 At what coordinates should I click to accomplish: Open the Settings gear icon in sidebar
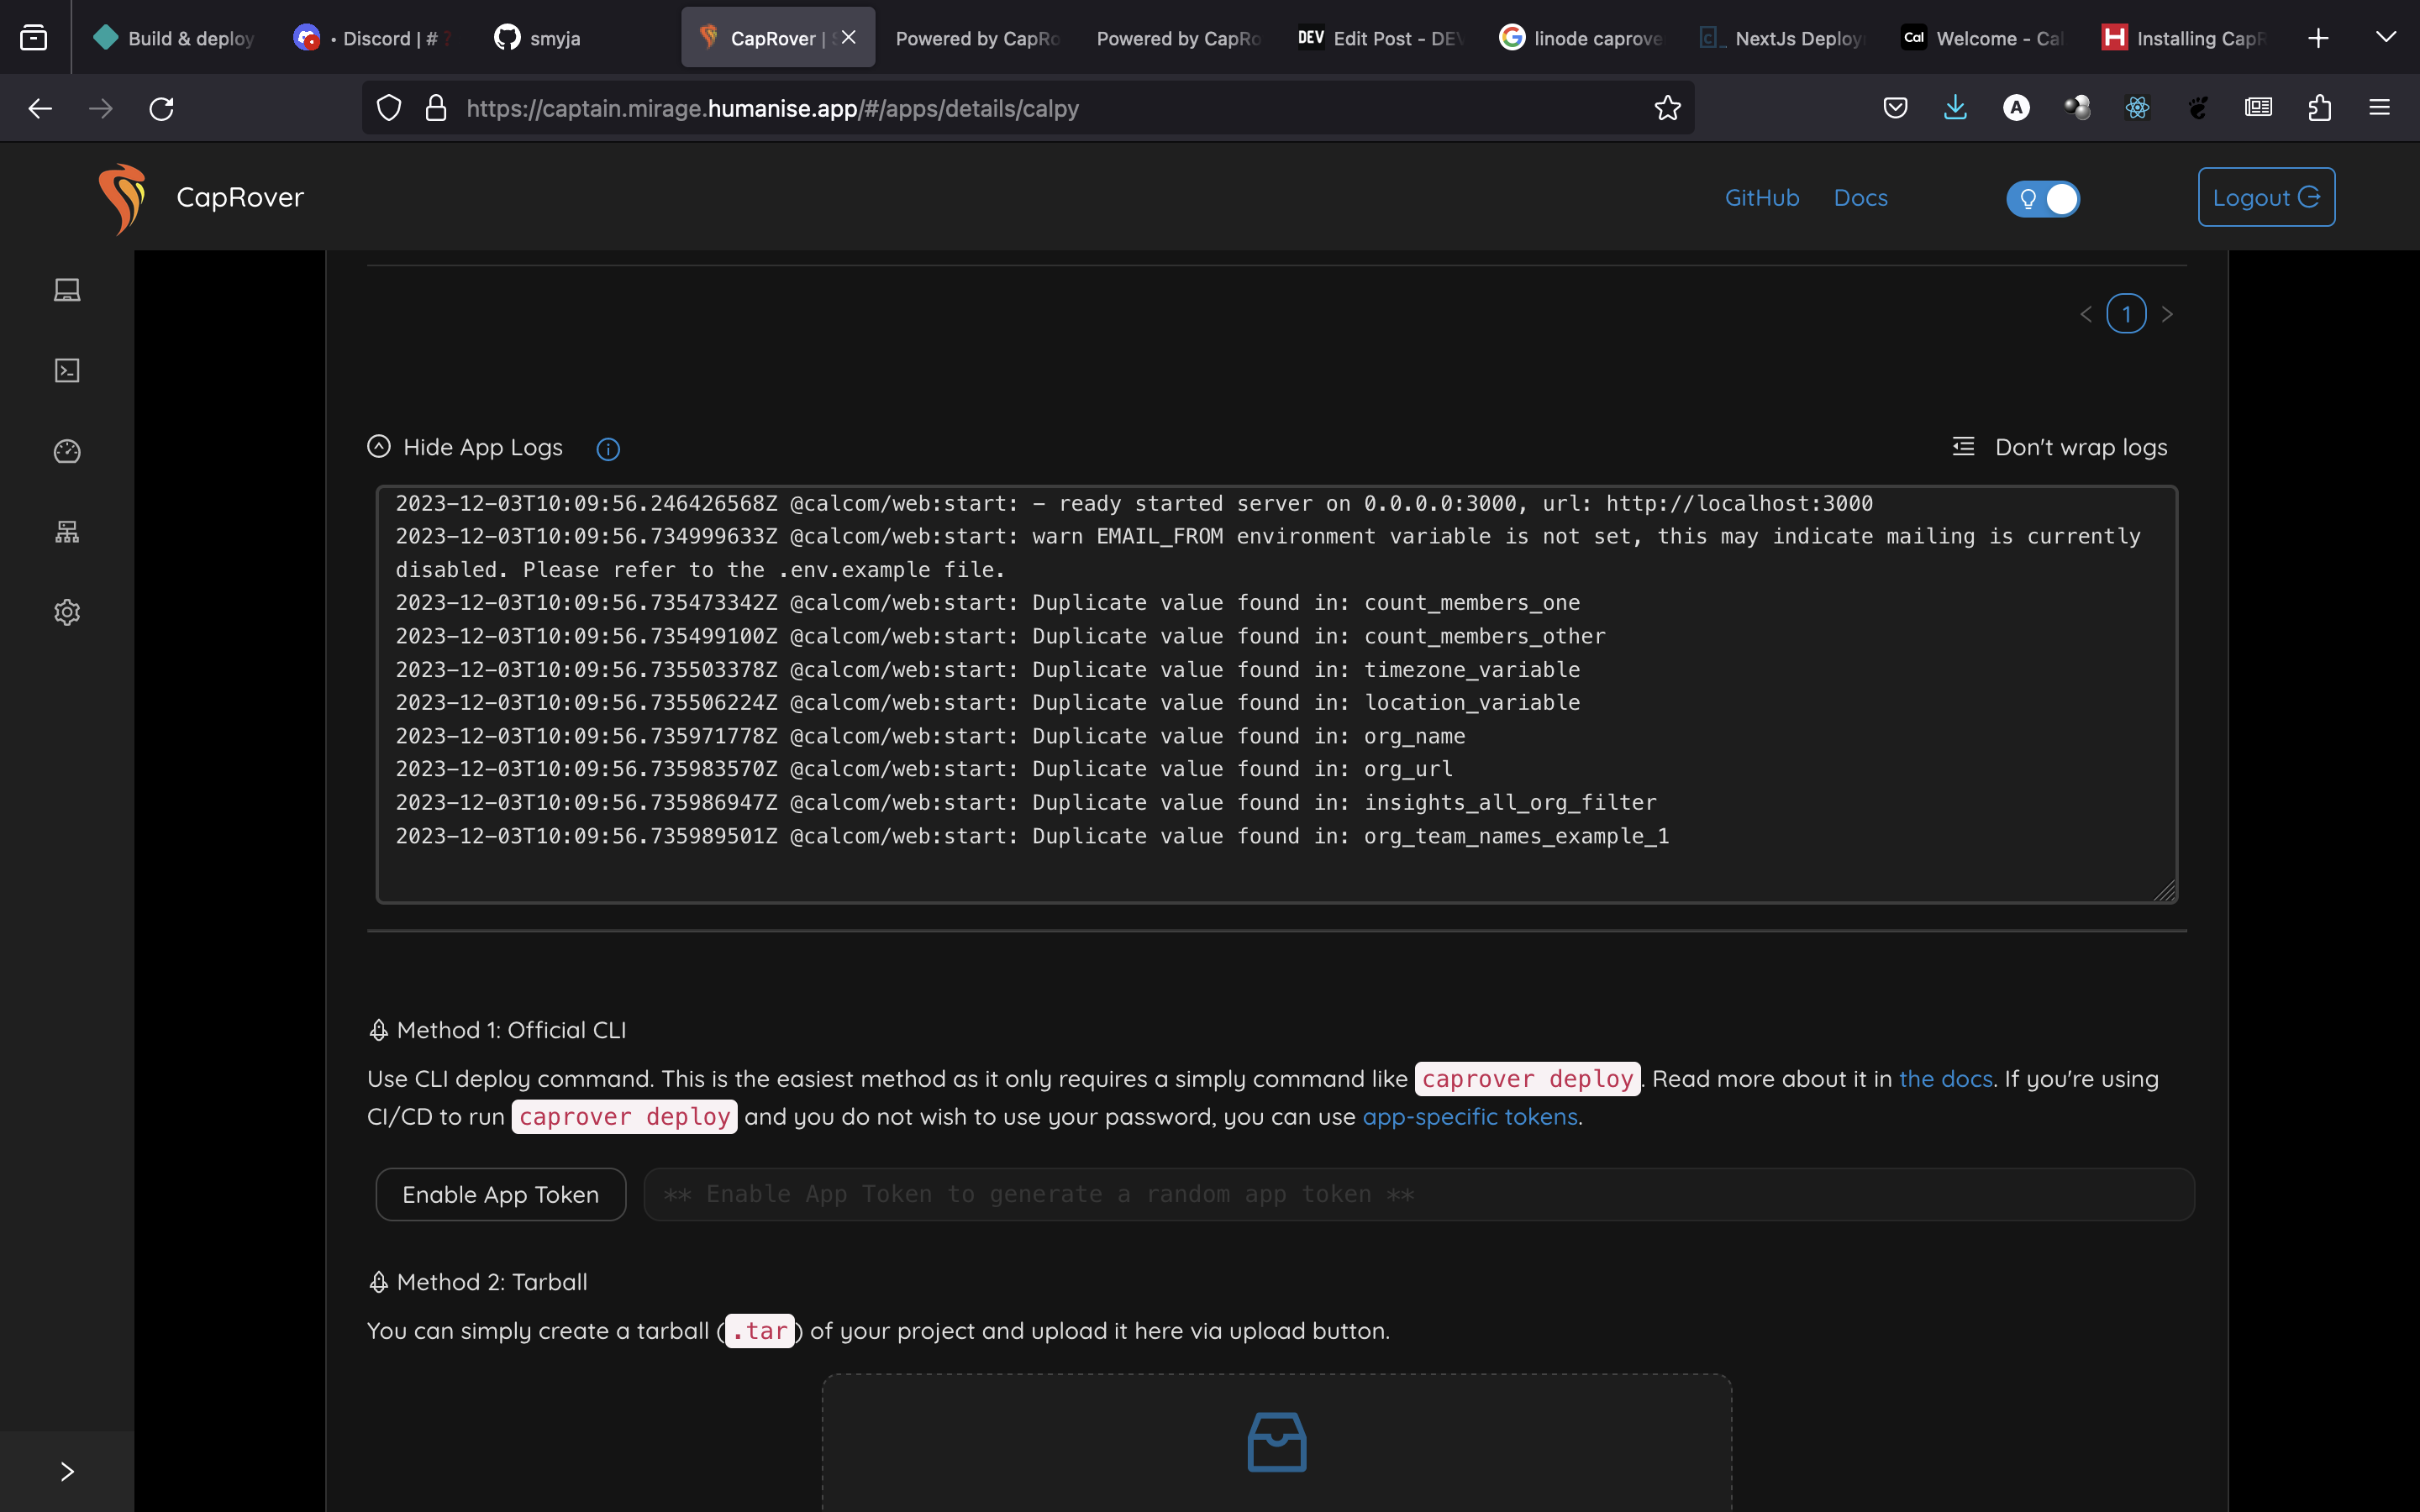pos(67,612)
